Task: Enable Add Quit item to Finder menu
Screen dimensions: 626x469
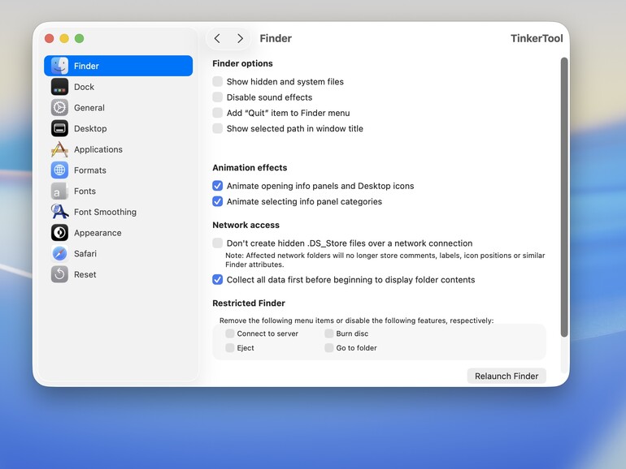Action: [x=218, y=113]
